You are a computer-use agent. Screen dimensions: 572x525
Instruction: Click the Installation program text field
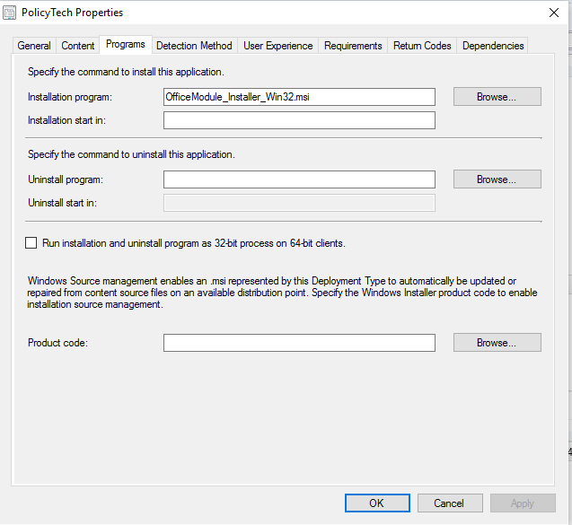pyautogui.click(x=299, y=97)
